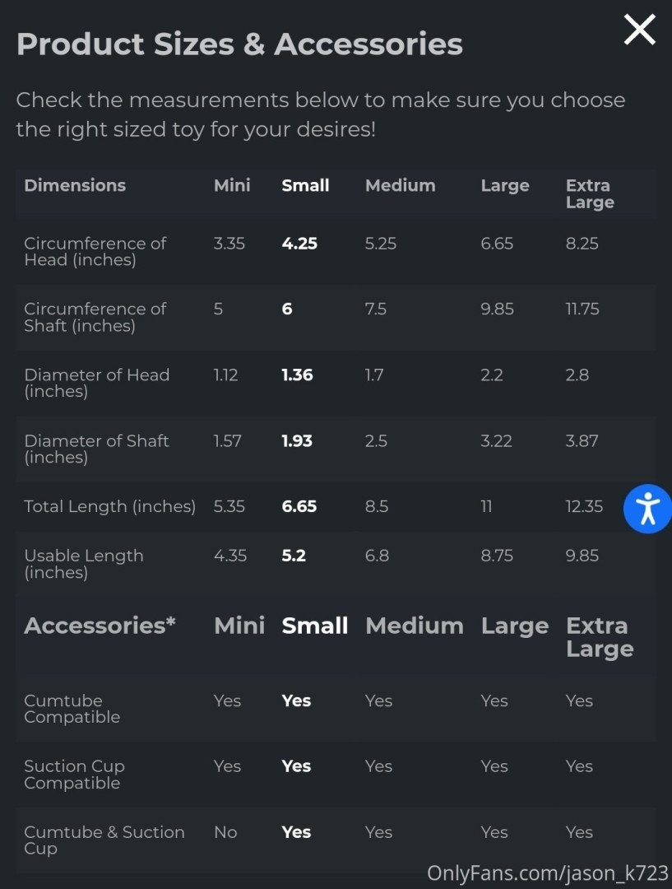Select the Suction Cup Compatible row label
The width and height of the screenshot is (672, 889).
(x=74, y=775)
